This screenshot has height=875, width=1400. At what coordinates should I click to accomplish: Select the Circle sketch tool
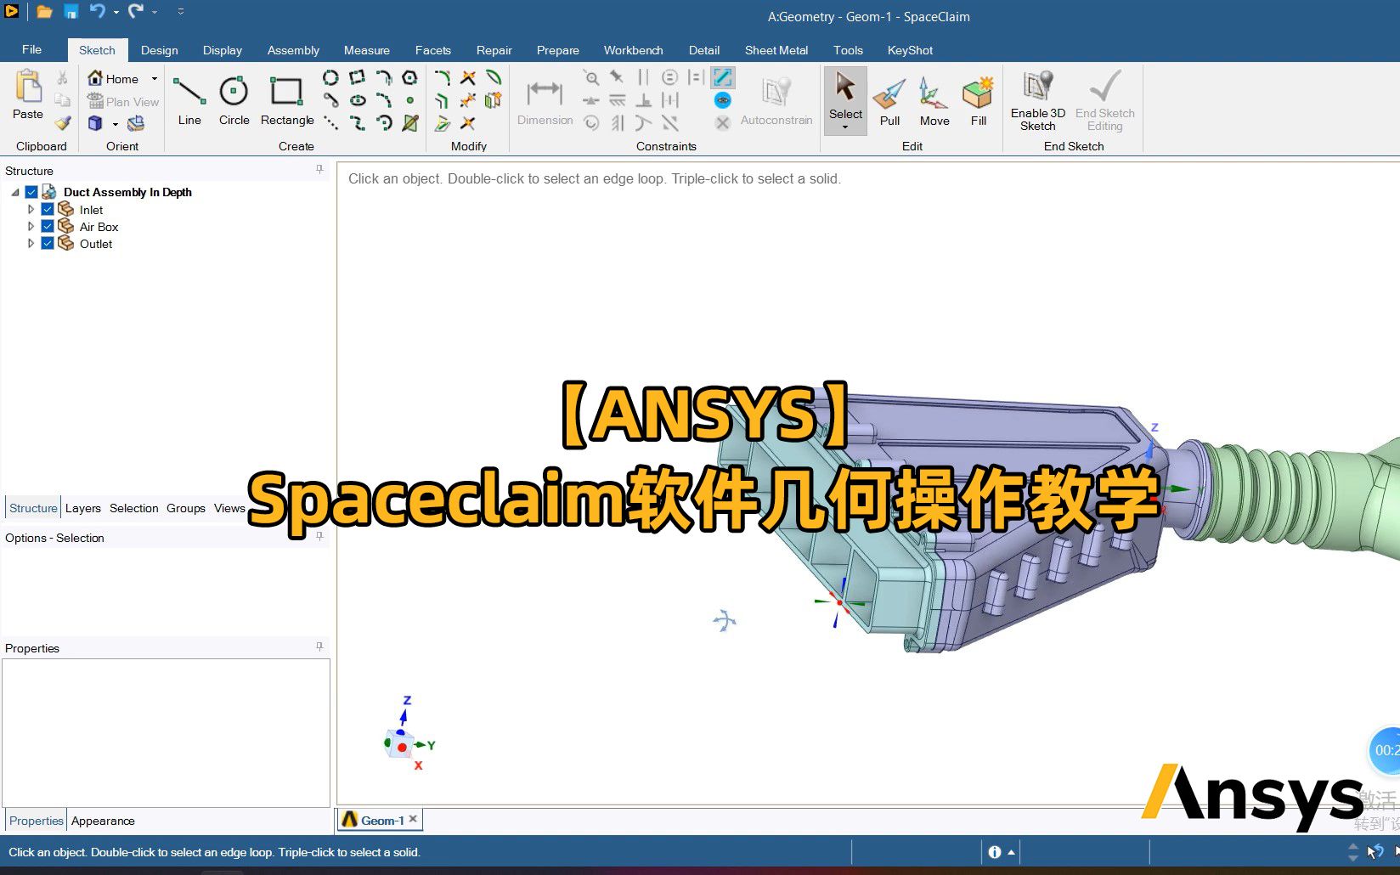tap(234, 100)
